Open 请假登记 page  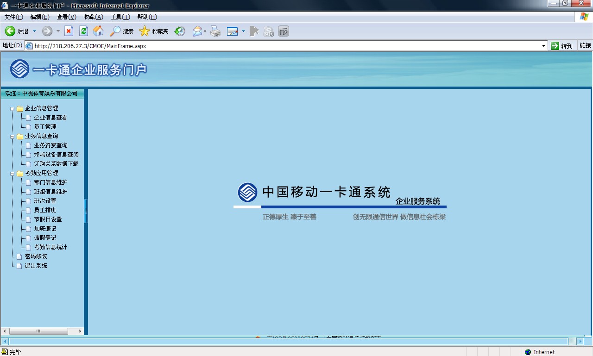45,238
